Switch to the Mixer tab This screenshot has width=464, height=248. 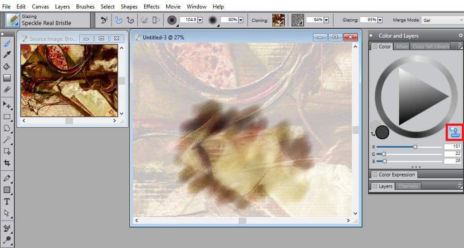point(402,47)
